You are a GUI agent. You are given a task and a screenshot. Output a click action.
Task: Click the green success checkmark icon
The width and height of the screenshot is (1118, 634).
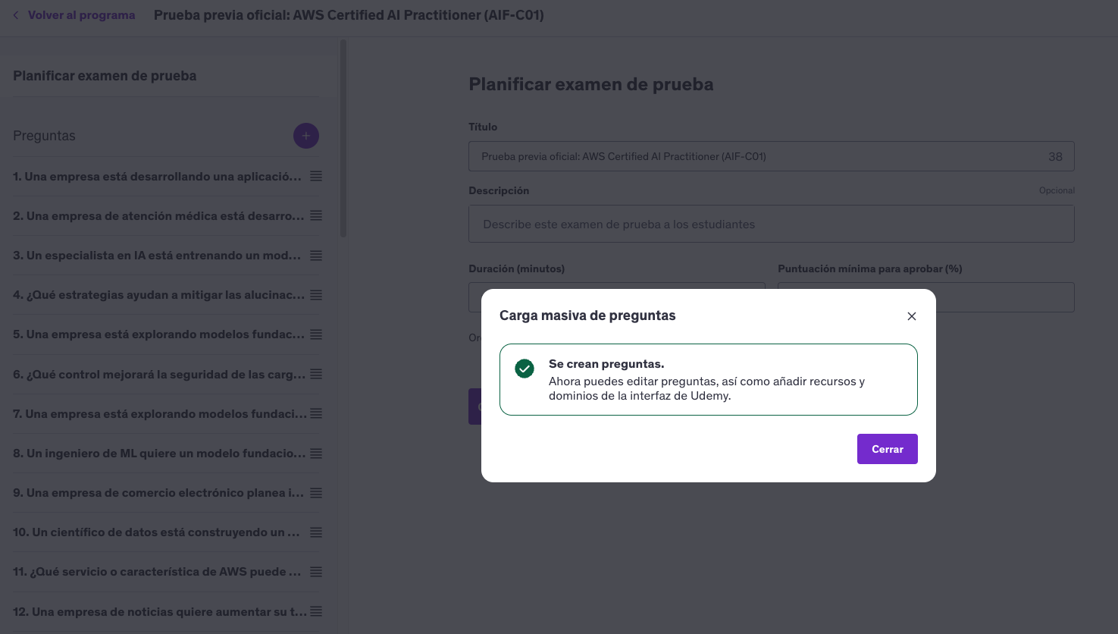[x=525, y=369]
